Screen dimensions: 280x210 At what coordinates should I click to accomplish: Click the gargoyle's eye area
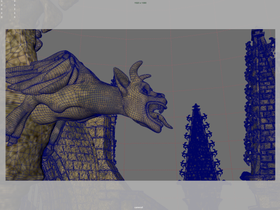coord(145,90)
